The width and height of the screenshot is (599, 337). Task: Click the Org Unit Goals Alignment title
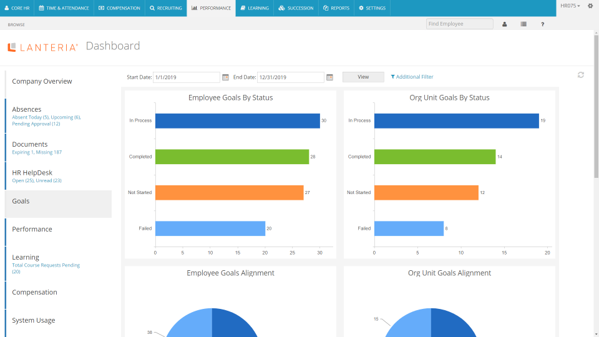point(450,273)
